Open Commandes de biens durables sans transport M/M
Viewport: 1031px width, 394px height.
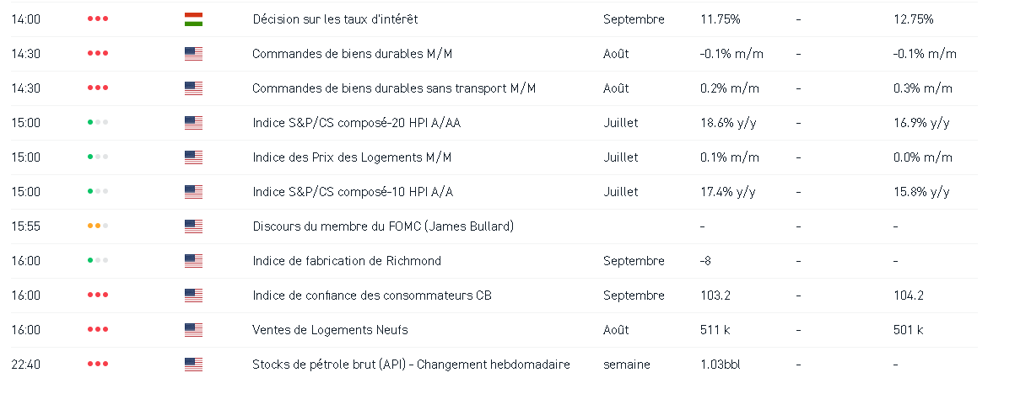pyautogui.click(x=394, y=88)
